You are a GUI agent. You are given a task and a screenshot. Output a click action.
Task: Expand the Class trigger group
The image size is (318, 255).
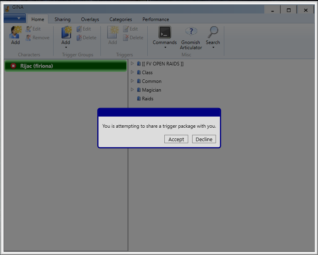point(132,72)
